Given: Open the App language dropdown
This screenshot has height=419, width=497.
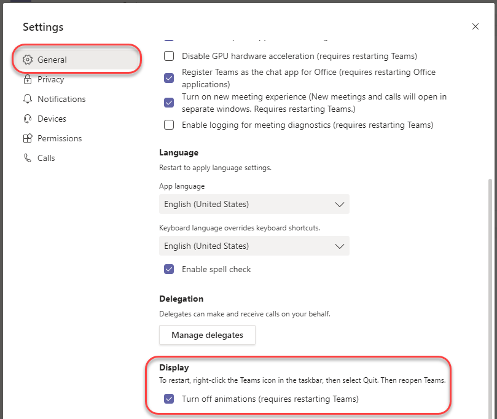Looking at the screenshot, I should click(x=254, y=204).
